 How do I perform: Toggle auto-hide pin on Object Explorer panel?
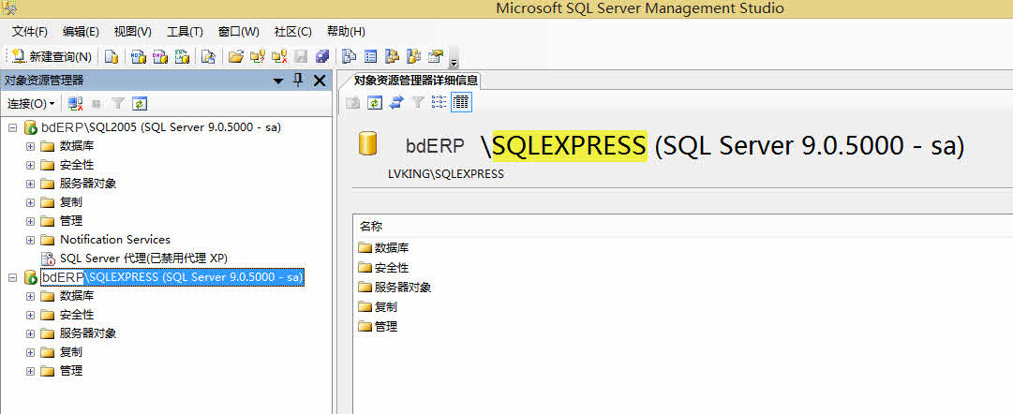[298, 81]
